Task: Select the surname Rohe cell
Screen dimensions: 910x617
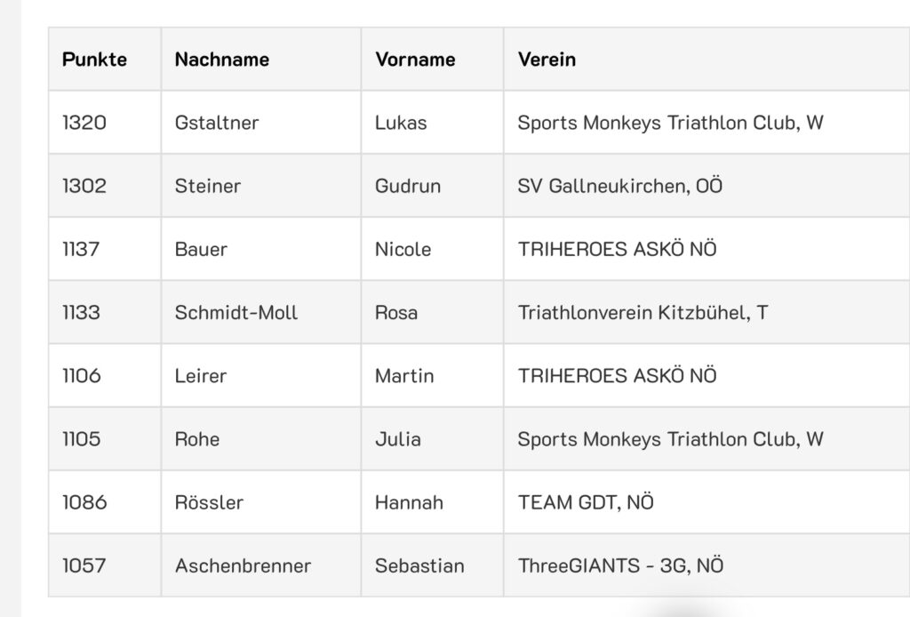Action: click(x=197, y=438)
